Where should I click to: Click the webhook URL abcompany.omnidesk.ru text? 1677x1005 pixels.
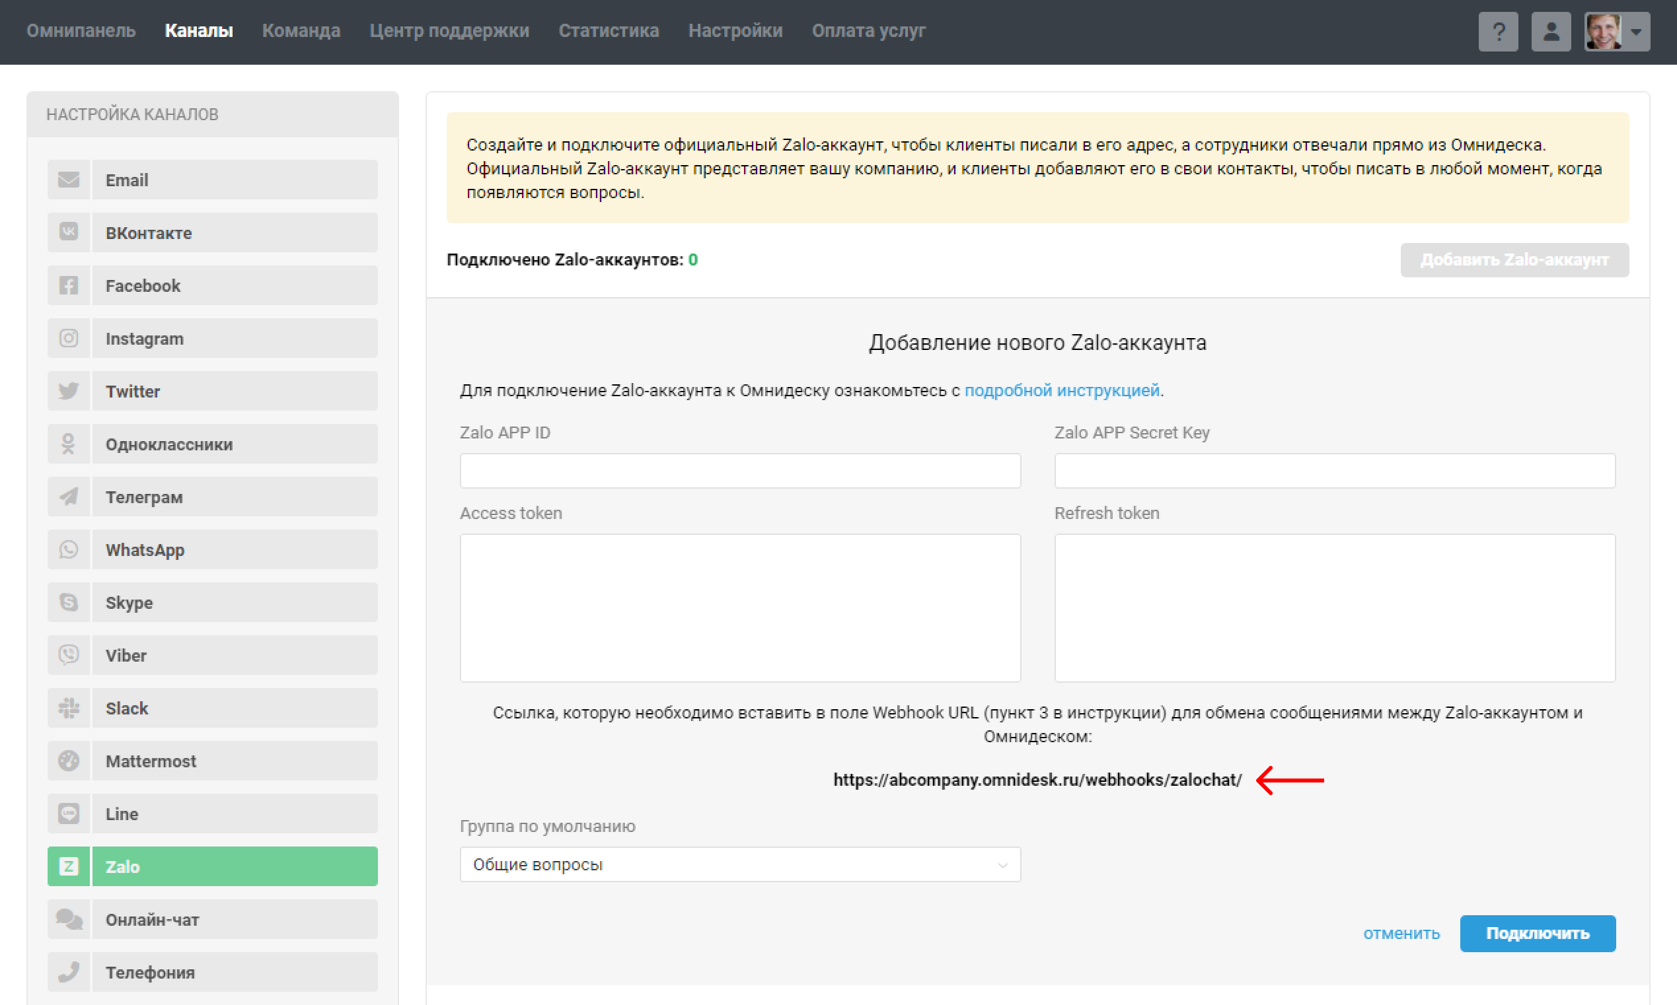pyautogui.click(x=1037, y=780)
